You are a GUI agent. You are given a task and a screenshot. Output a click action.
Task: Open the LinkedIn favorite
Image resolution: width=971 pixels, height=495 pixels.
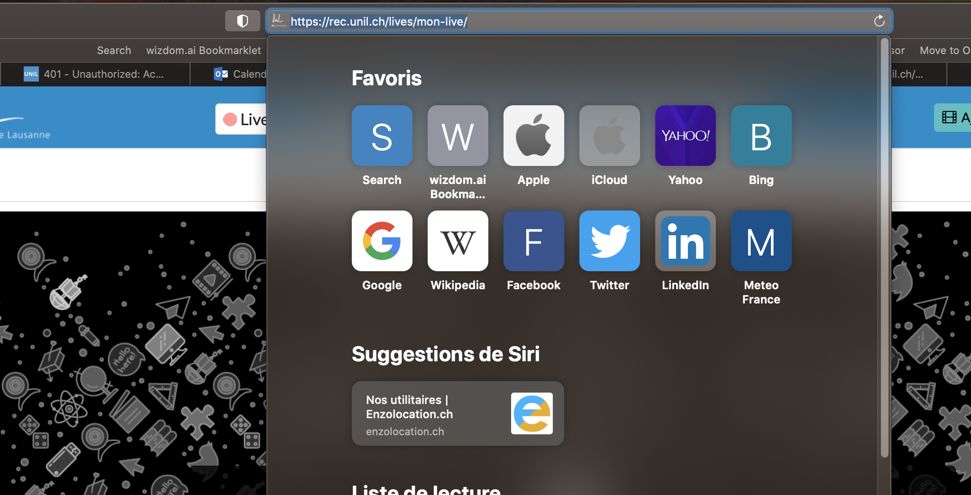pyautogui.click(x=685, y=241)
